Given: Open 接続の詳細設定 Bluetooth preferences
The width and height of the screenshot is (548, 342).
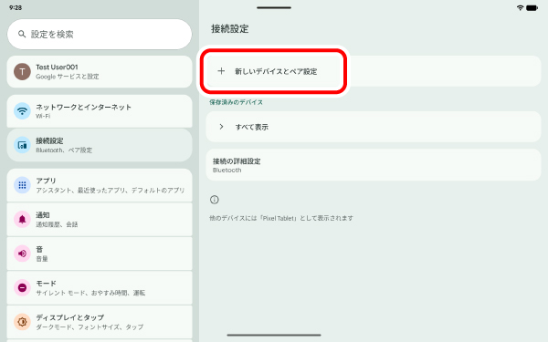Looking at the screenshot, I should point(374,165).
